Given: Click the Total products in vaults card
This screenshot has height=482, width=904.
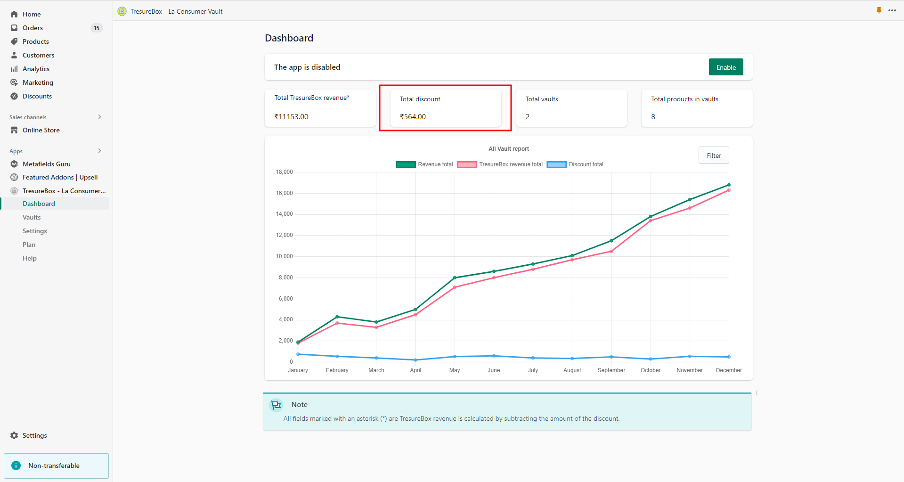Looking at the screenshot, I should coord(697,108).
